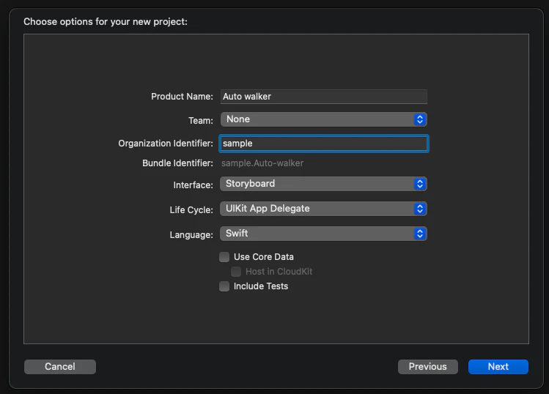Click the Bundle Identifier label
The width and height of the screenshot is (549, 394).
coord(177,163)
